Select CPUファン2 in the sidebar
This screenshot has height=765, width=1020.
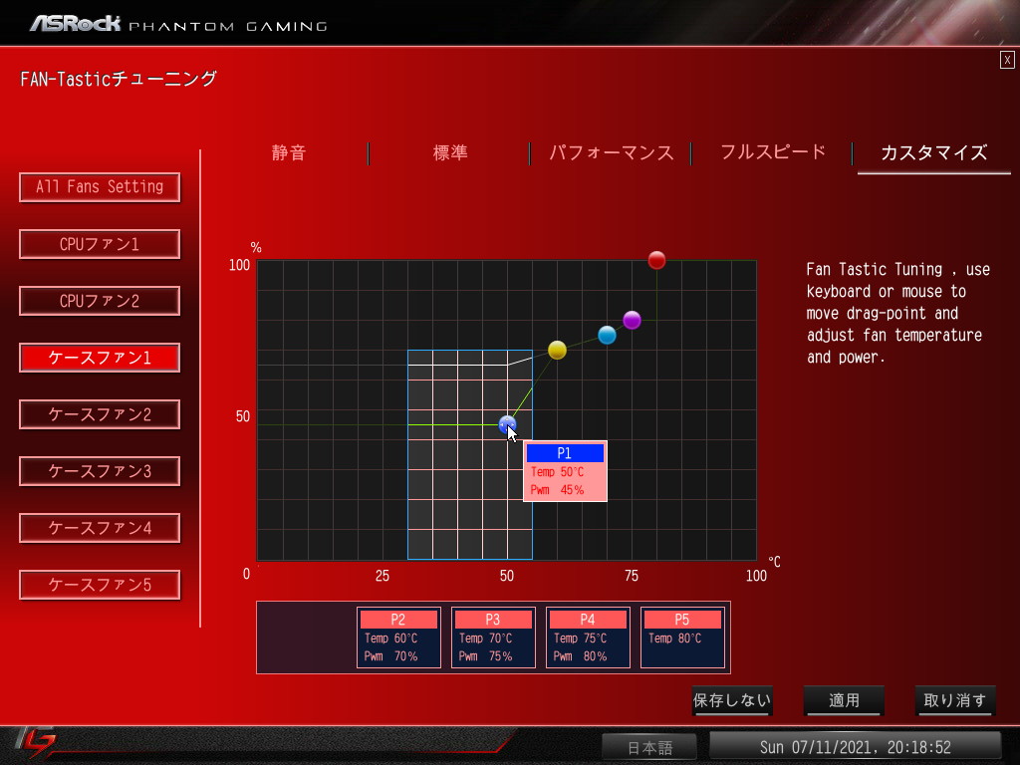[100, 301]
